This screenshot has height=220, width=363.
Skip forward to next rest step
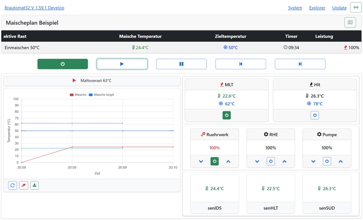pos(300,64)
